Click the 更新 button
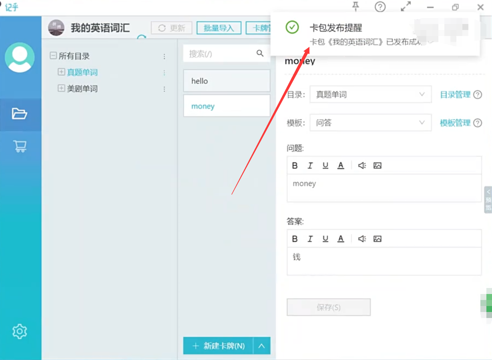The image size is (492, 360). click(x=172, y=28)
